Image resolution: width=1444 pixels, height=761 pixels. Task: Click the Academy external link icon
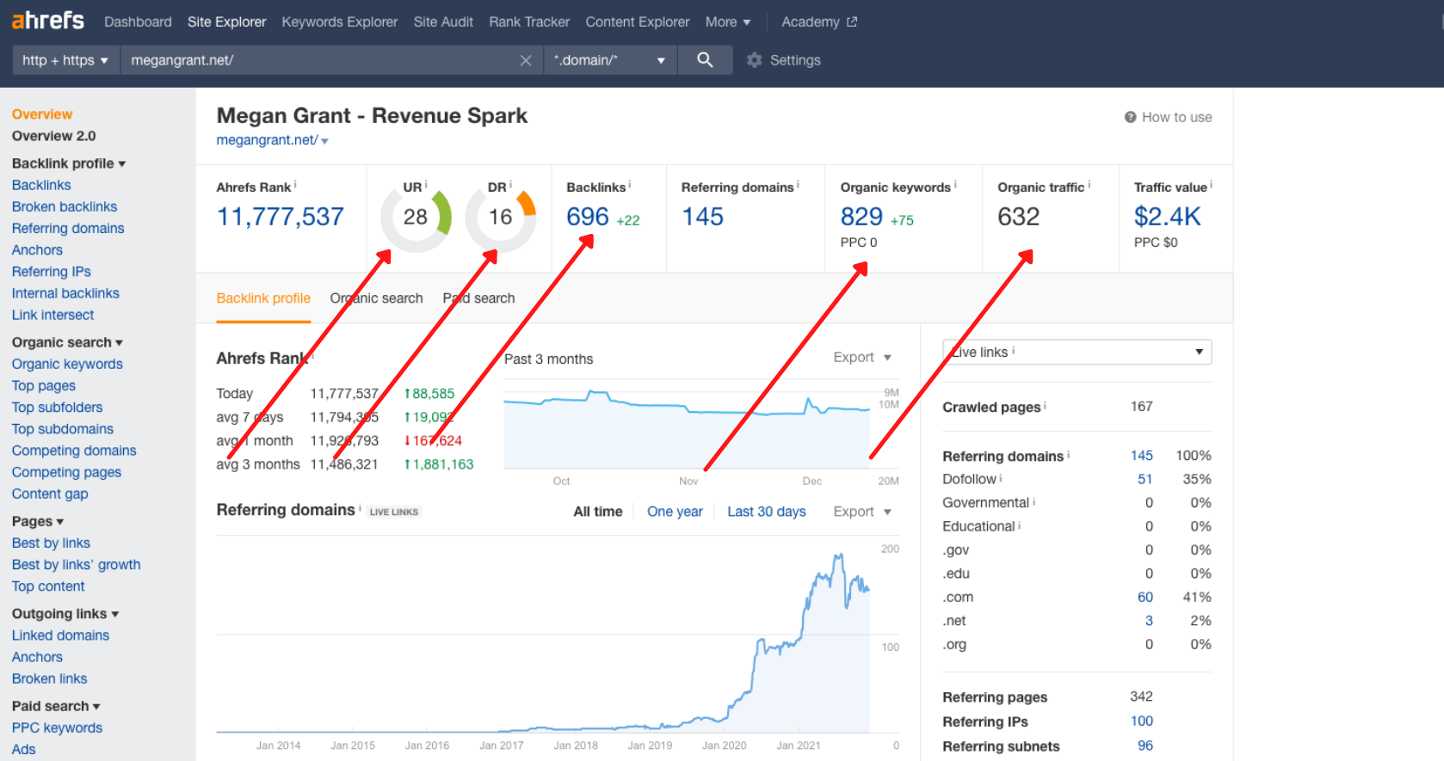point(852,21)
